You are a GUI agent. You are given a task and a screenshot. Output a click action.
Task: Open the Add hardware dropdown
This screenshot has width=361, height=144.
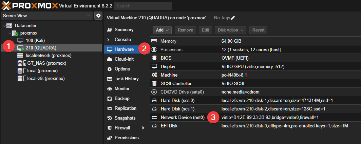[x=163, y=30]
